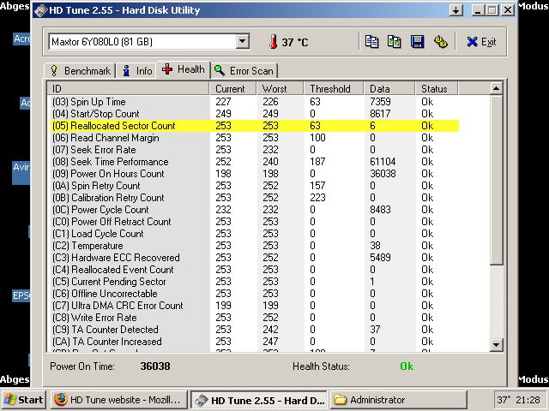Select the (C6) Offline Uncorrectable row
Image resolution: width=549 pixels, height=411 pixels.
[255, 294]
